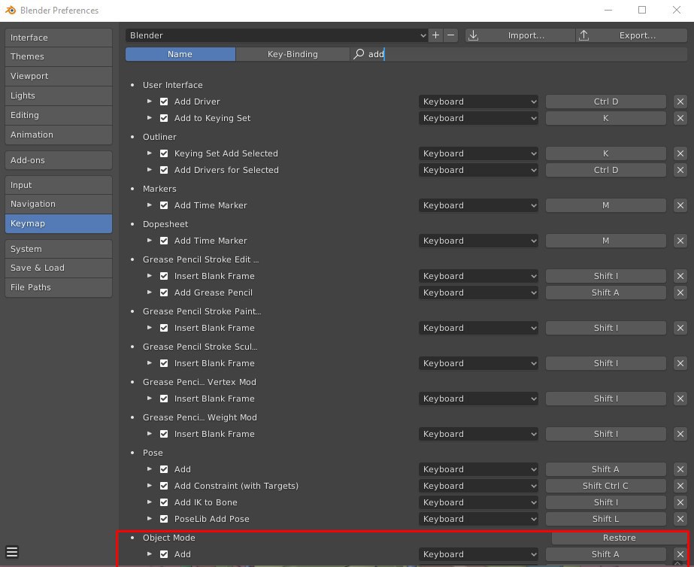Change K binding for Add to Keying Set
Image resolution: width=694 pixels, height=567 pixels.
coord(605,118)
